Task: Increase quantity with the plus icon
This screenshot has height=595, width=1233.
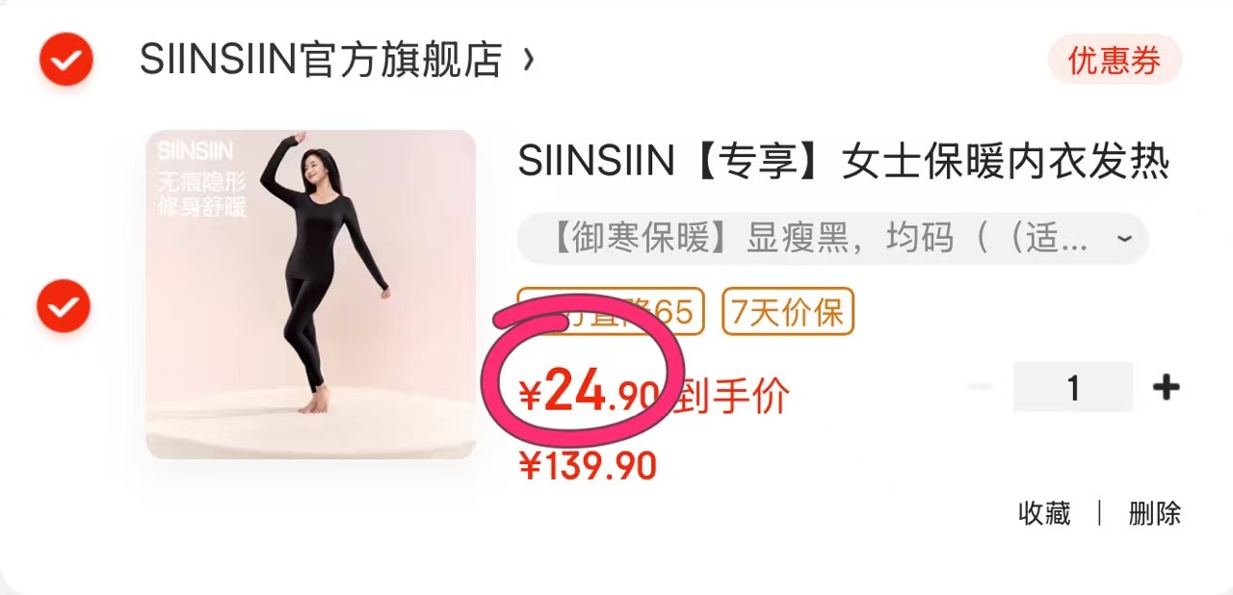Action: pos(1166,387)
